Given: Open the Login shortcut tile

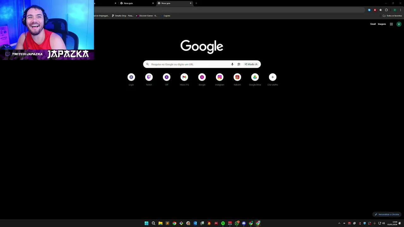Looking at the screenshot, I should click(131, 79).
